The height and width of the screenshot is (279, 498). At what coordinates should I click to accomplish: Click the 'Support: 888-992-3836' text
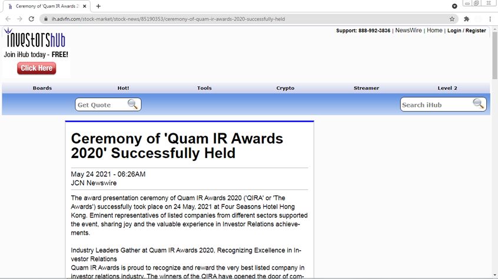pos(363,31)
